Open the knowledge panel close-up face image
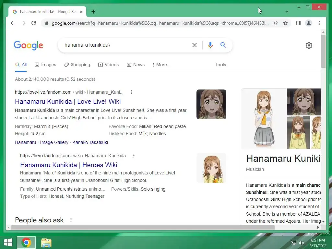The height and width of the screenshot is (249, 332). (x=303, y=102)
